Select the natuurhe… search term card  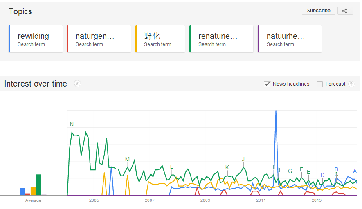290,39
